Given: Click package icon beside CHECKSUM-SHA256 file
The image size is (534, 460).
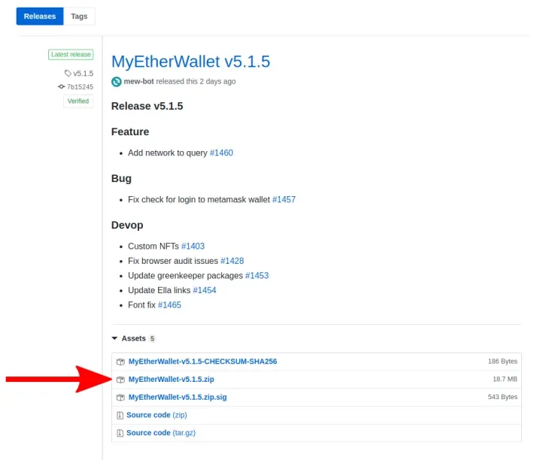Looking at the screenshot, I should click(x=120, y=362).
